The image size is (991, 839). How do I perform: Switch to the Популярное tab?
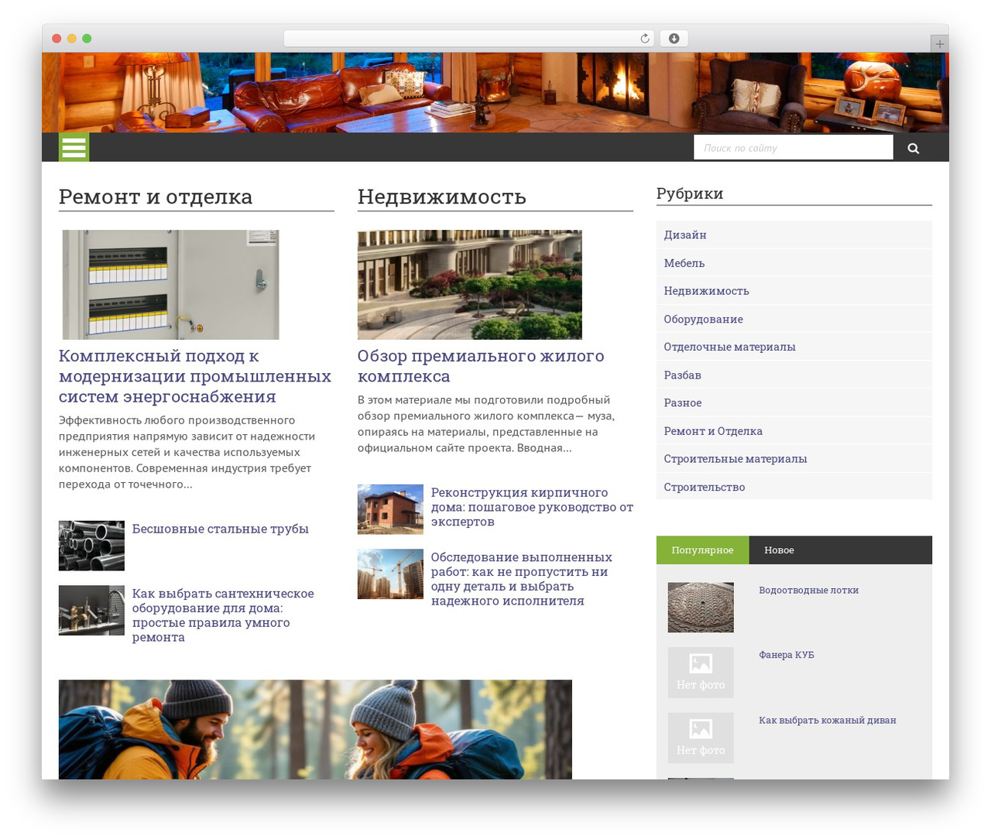point(702,550)
